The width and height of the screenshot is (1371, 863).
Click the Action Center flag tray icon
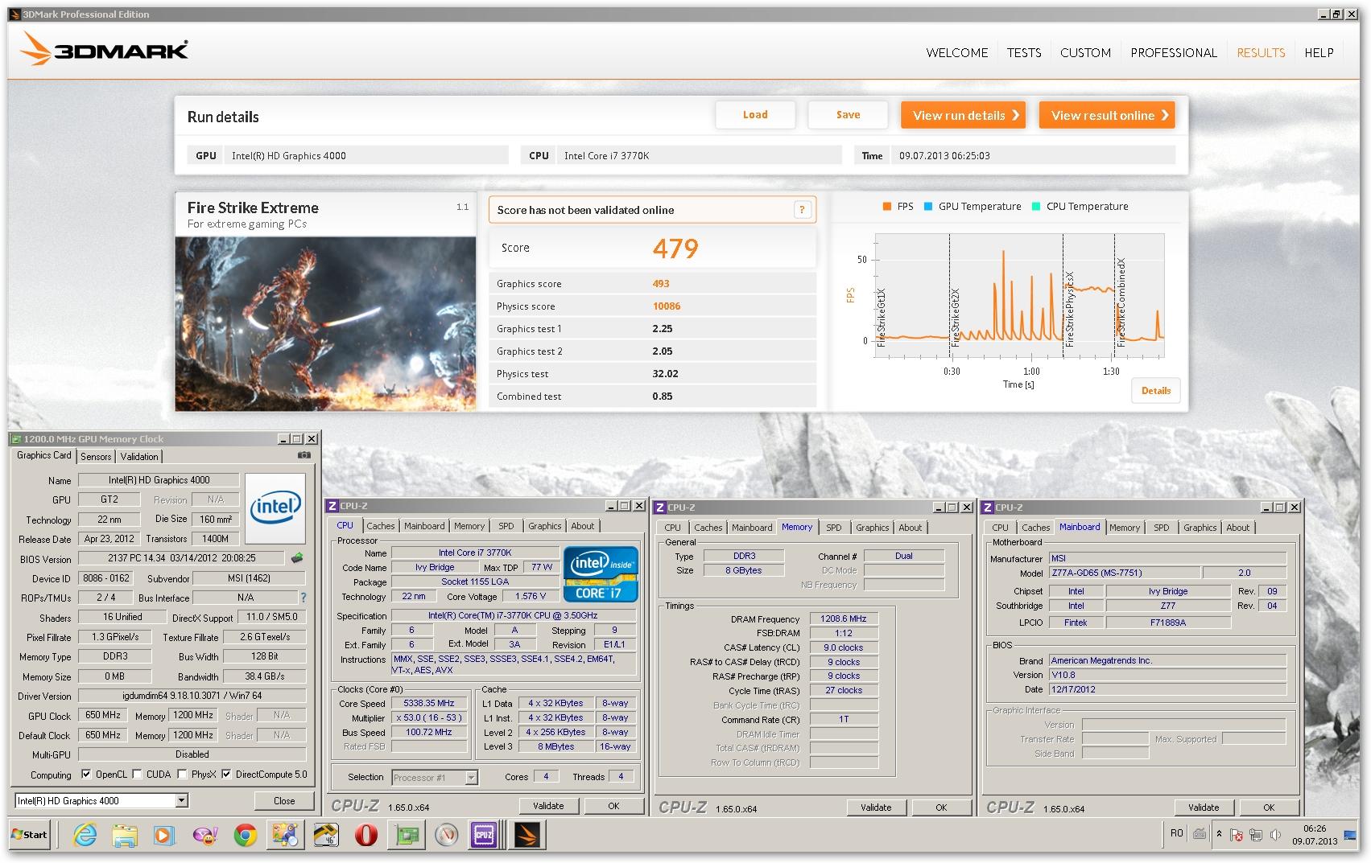tap(1237, 835)
